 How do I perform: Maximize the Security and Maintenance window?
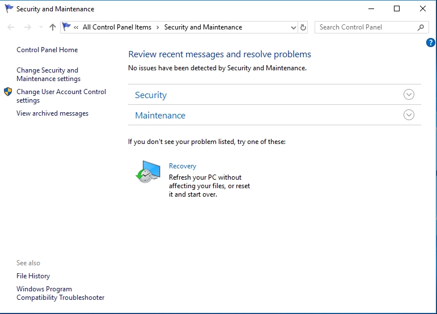click(397, 9)
